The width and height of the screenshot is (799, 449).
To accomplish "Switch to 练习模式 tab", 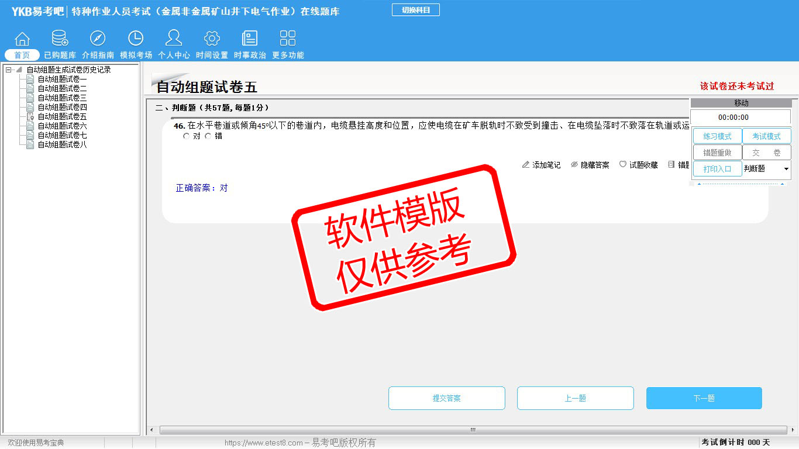I will [717, 136].
